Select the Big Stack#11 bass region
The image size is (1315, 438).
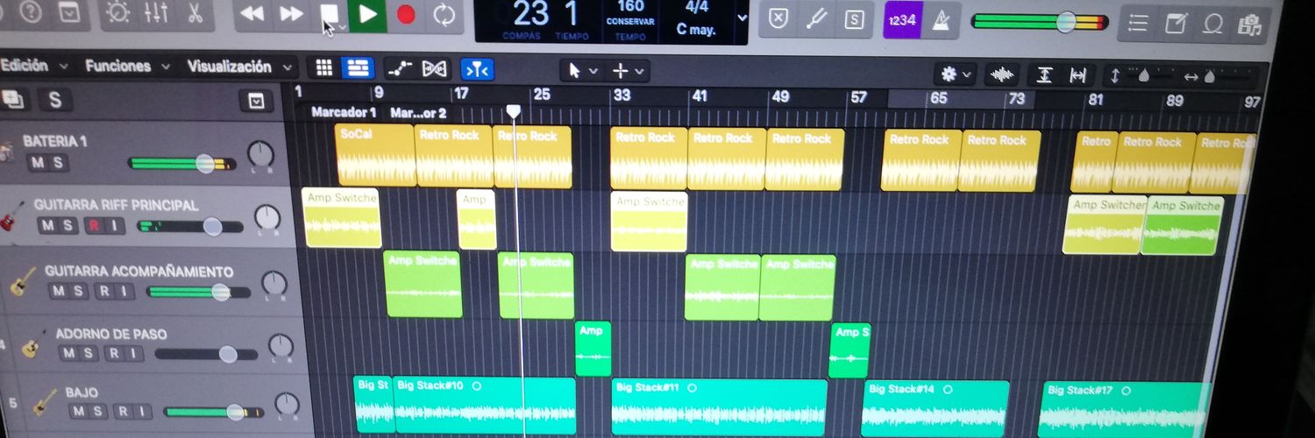coord(719,407)
